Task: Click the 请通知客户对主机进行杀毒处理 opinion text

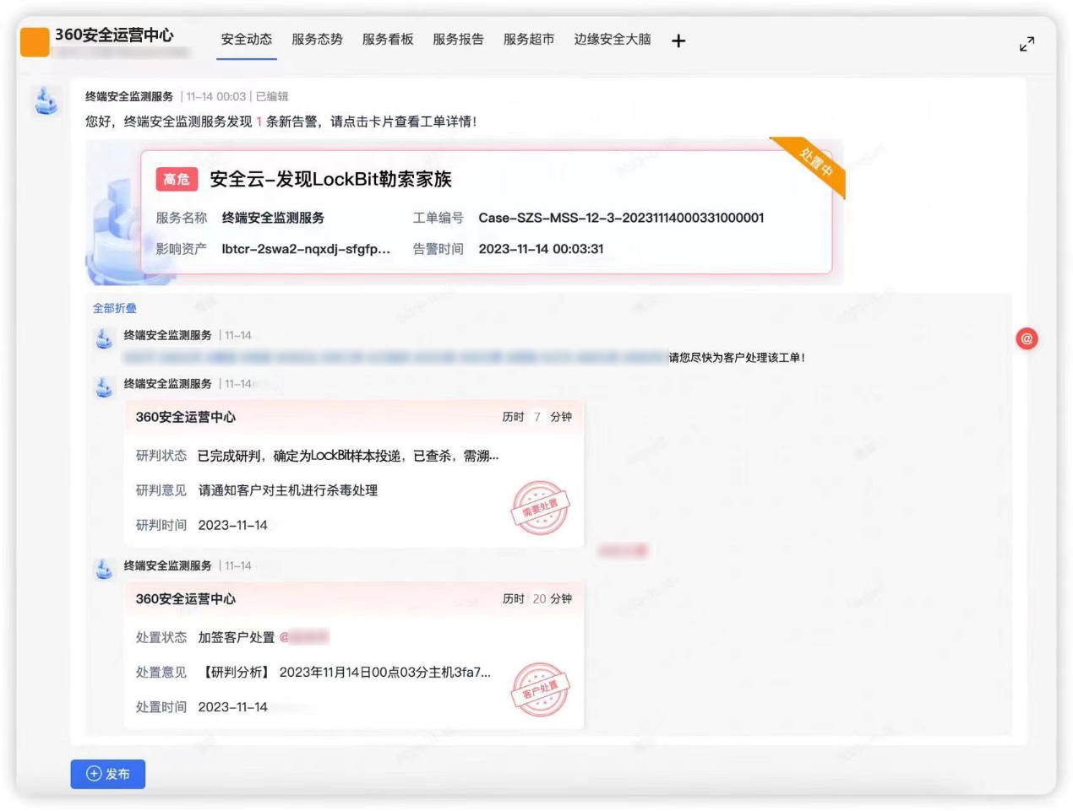Action: pyautogui.click(x=288, y=490)
